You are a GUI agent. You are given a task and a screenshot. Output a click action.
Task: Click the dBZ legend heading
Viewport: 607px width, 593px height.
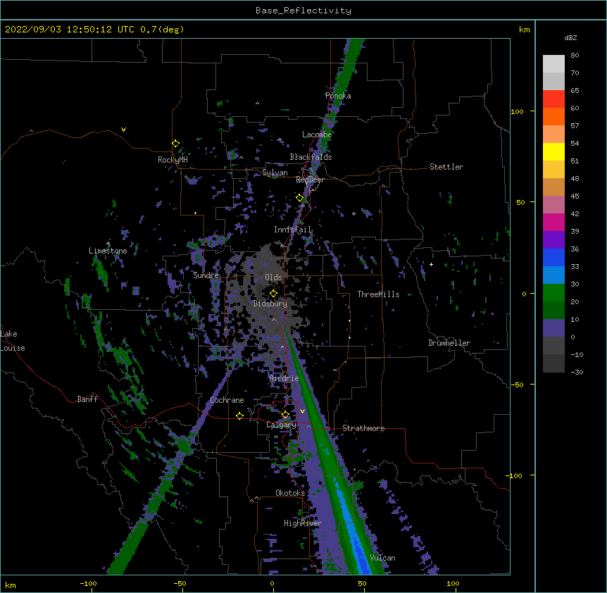[x=570, y=37]
